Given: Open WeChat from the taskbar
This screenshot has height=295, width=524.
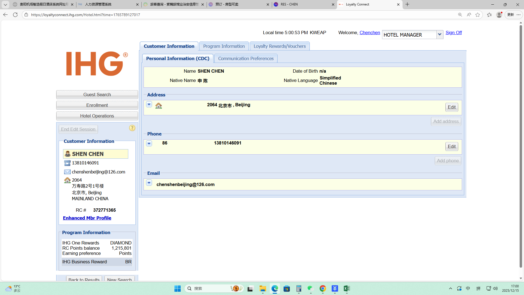Looking at the screenshot, I should [311, 288].
